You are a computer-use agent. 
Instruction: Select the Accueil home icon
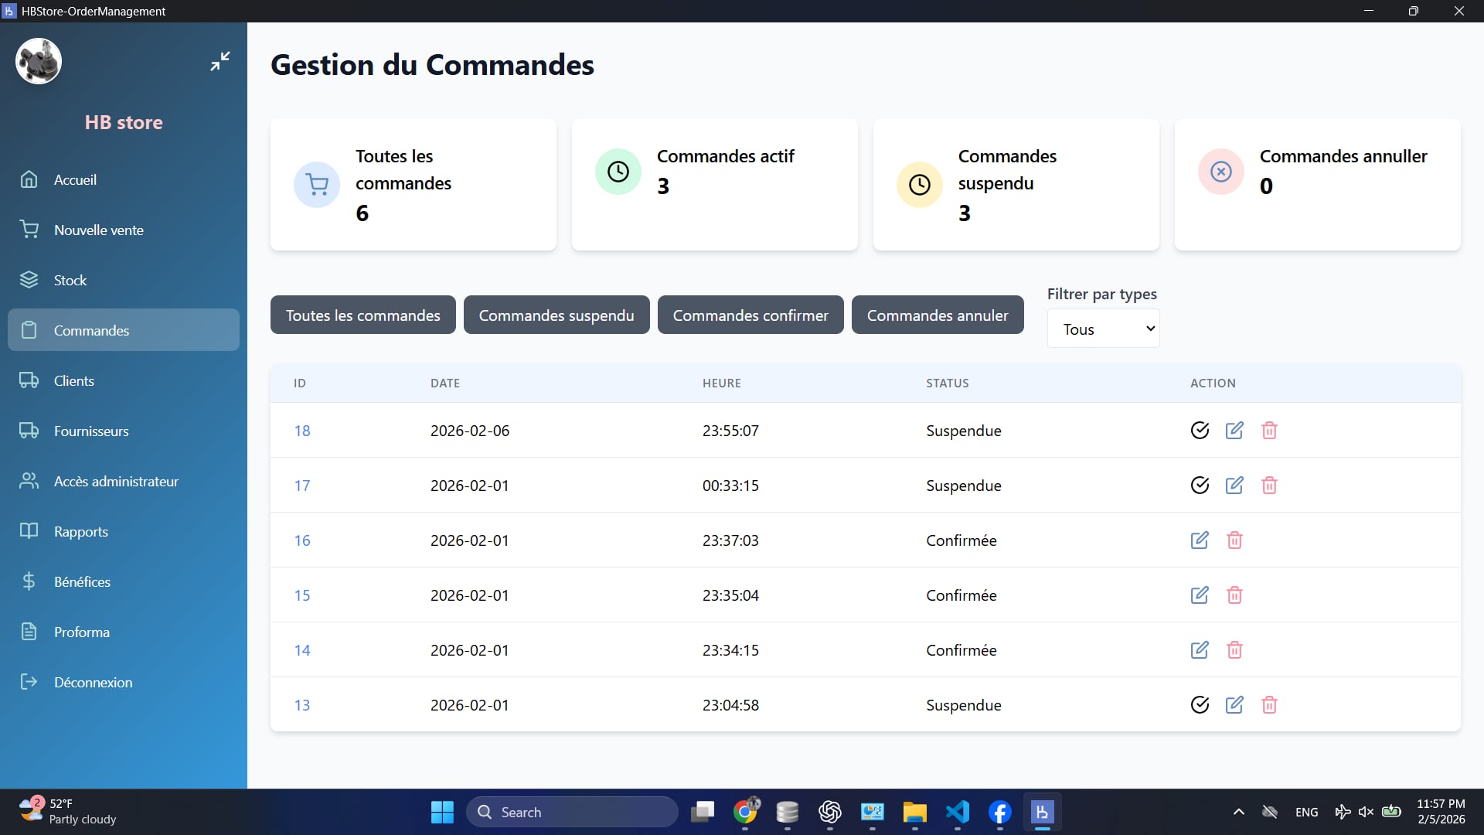click(29, 179)
